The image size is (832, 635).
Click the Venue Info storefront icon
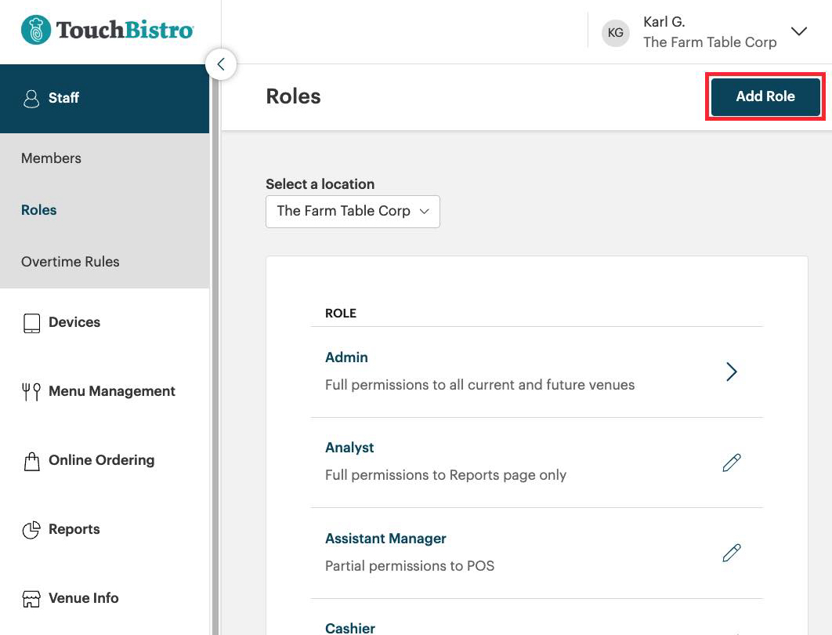31,597
